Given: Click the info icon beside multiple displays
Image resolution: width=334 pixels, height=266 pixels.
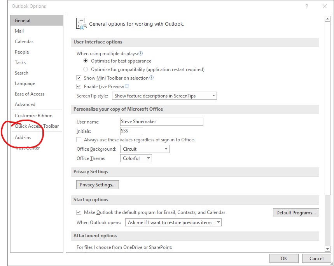Looking at the screenshot, I should (141, 54).
